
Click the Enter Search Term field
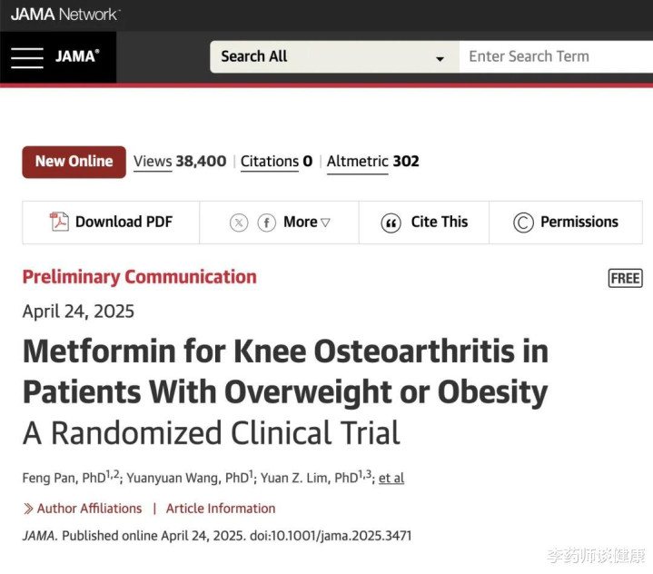(x=556, y=56)
